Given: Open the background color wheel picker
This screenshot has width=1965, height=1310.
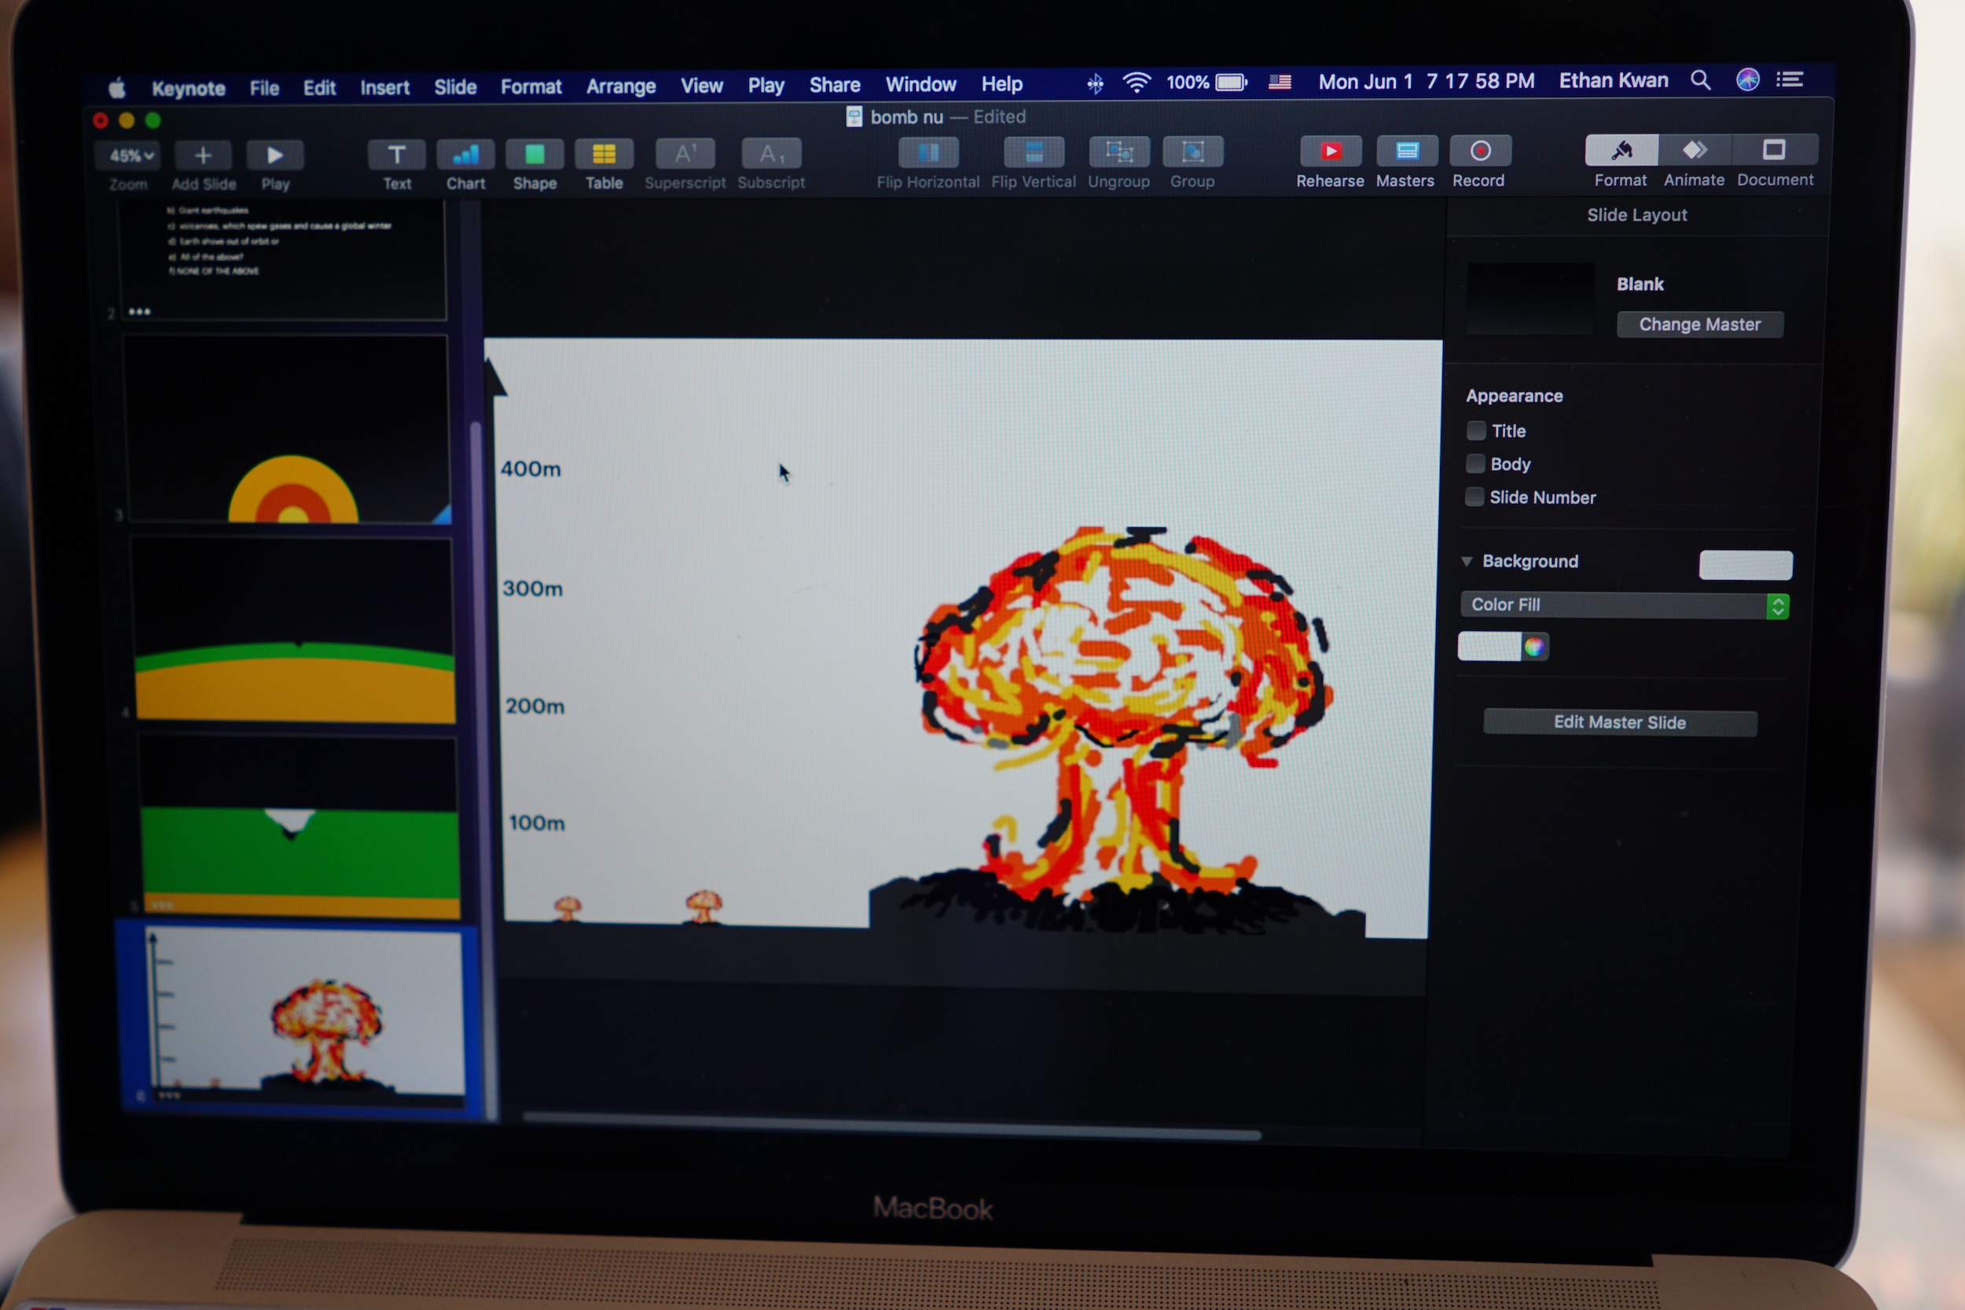Looking at the screenshot, I should pos(1534,647).
